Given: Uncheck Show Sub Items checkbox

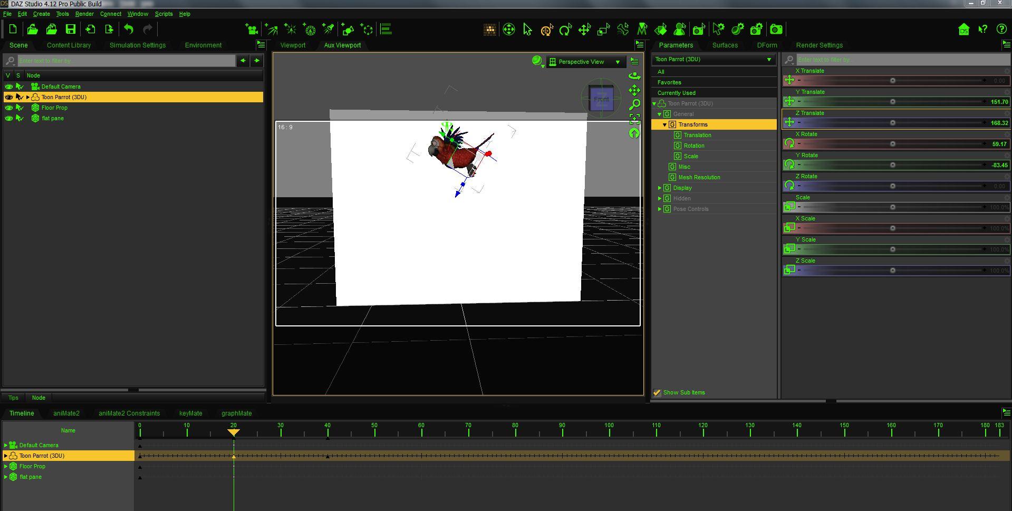Looking at the screenshot, I should tap(657, 392).
